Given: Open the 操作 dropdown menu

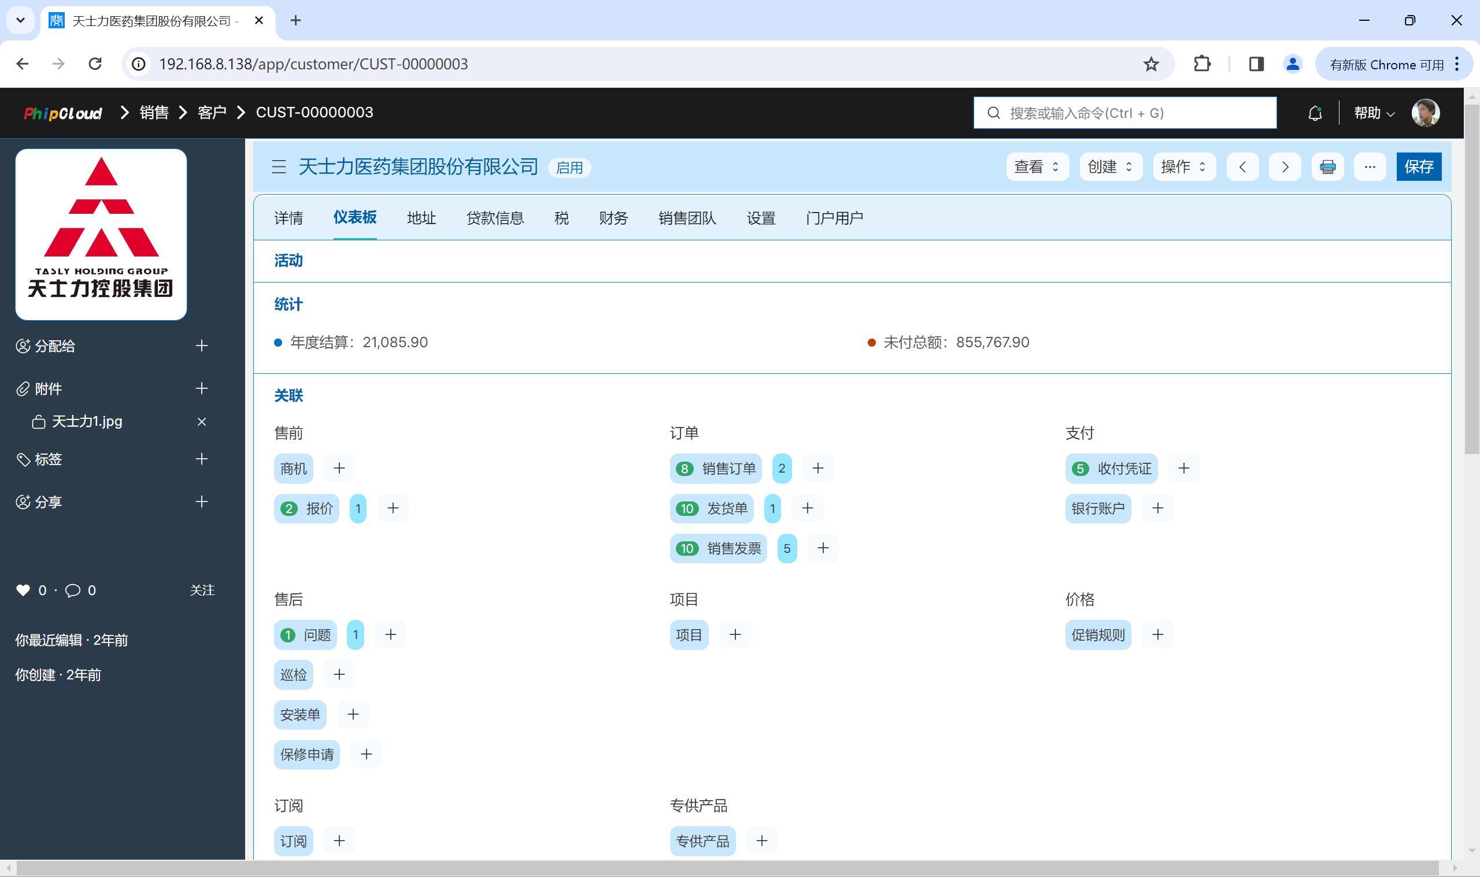Looking at the screenshot, I should tap(1183, 166).
